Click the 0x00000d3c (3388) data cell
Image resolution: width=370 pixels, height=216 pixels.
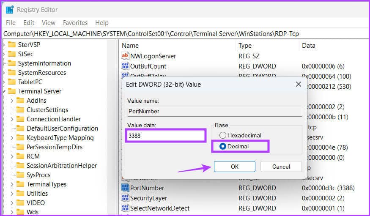pos(328,188)
